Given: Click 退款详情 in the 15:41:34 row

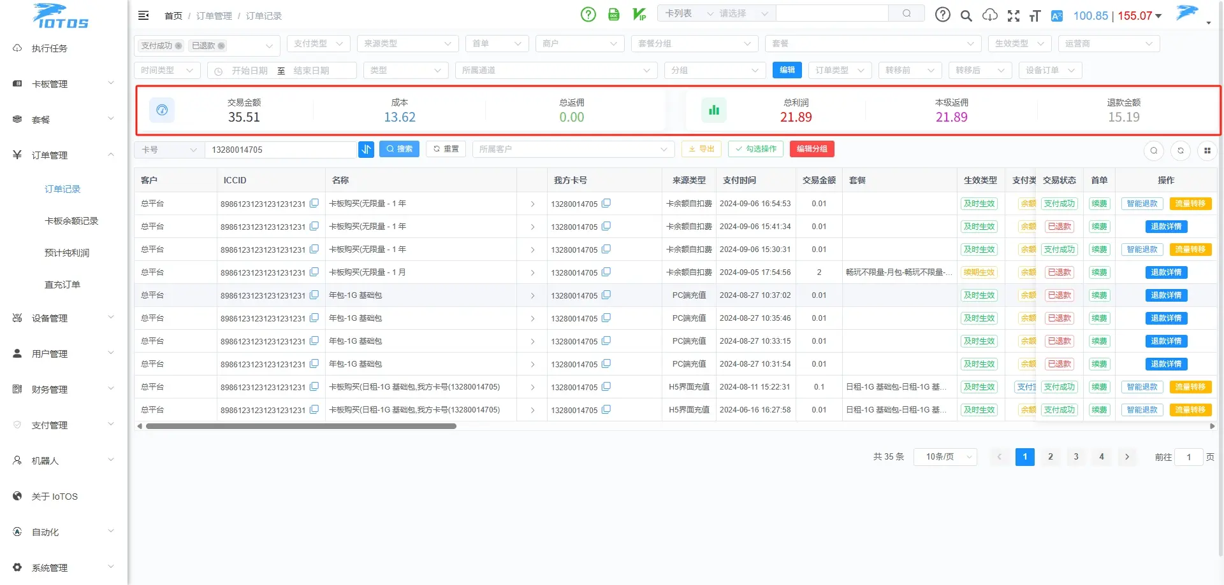Looking at the screenshot, I should point(1166,227).
